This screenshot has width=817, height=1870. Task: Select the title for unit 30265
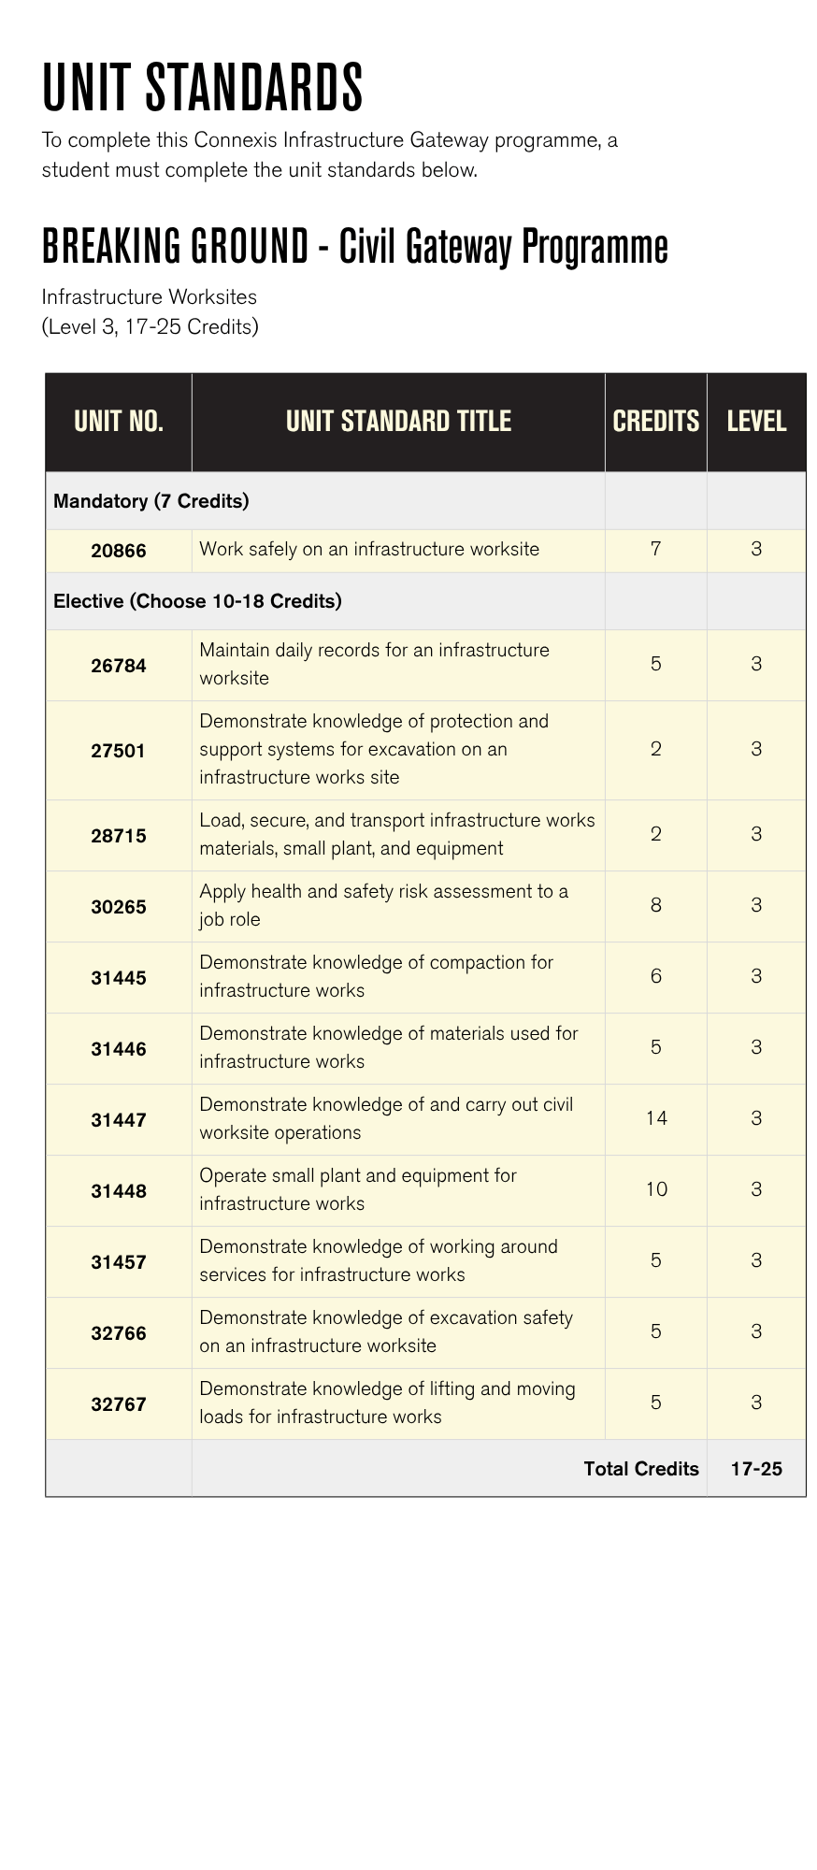(x=383, y=905)
